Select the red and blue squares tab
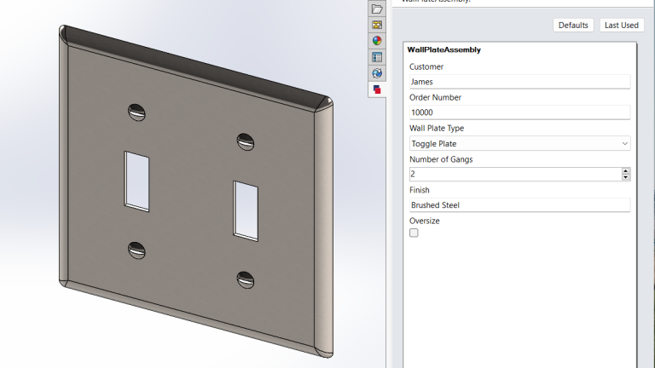This screenshot has width=655, height=368. (377, 89)
